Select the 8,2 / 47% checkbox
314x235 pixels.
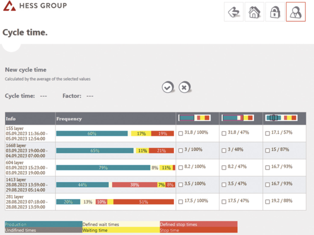point(224,168)
